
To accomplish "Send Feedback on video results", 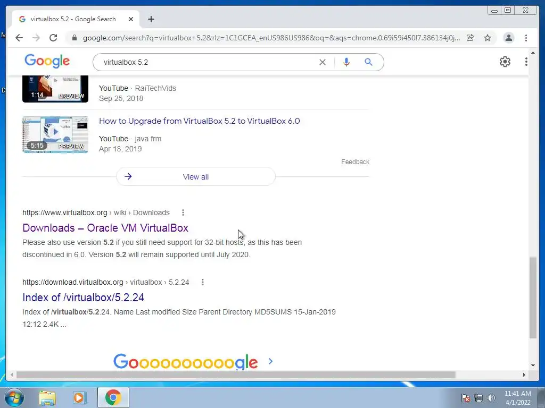I will [355, 162].
